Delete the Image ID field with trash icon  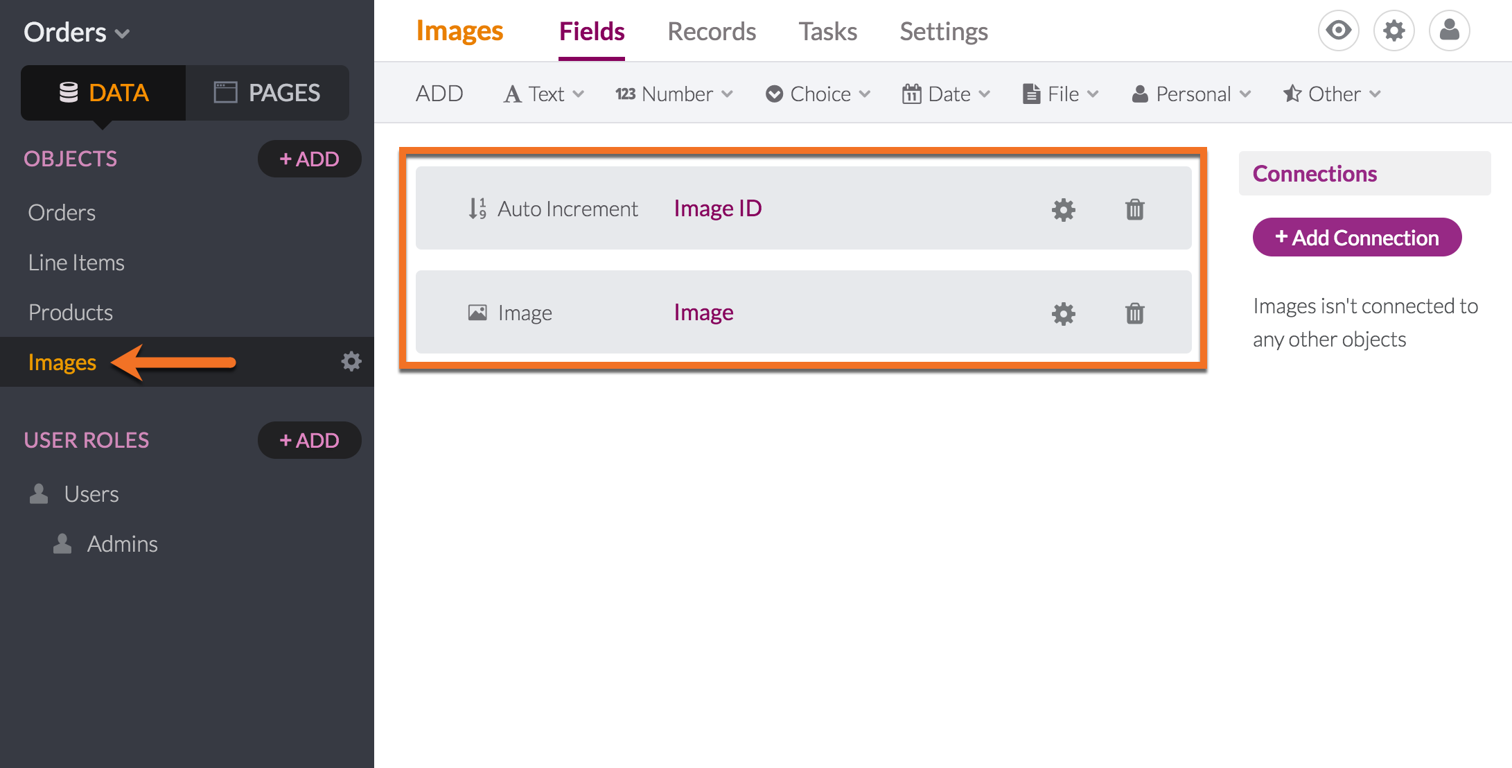[1134, 209]
